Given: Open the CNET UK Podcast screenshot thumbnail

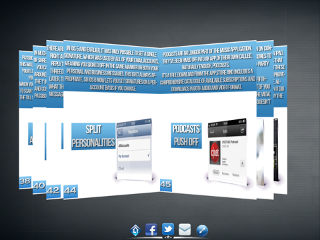Looking at the screenshot, I should tap(227, 152).
